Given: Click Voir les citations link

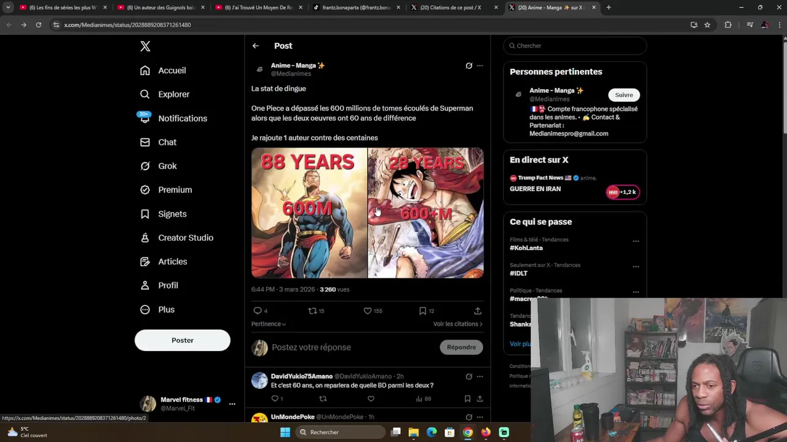Looking at the screenshot, I should tap(457, 324).
